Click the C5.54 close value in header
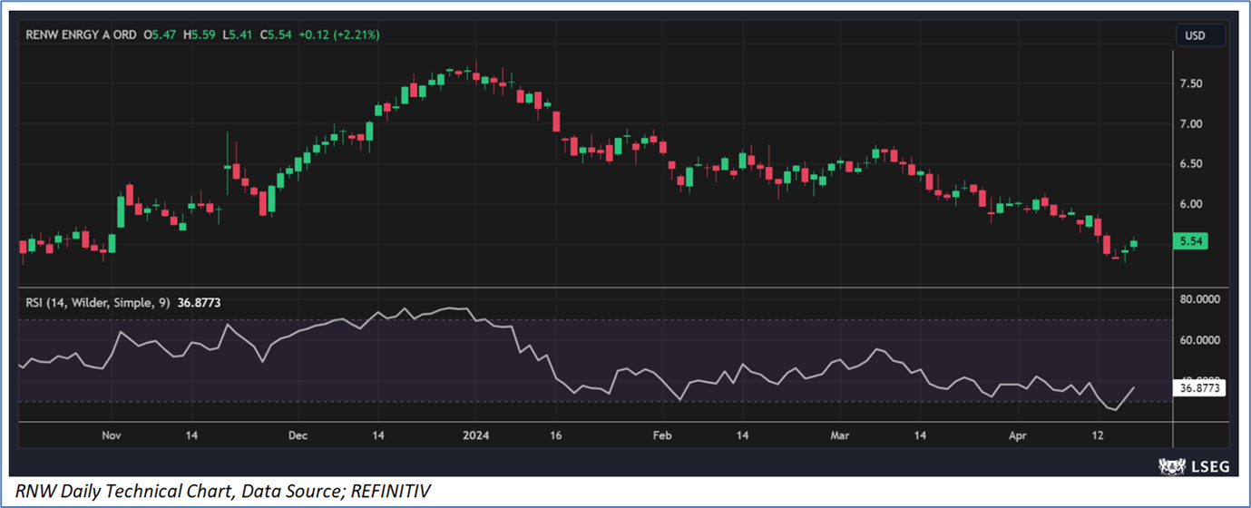The height and width of the screenshot is (508, 1251). click(x=277, y=34)
